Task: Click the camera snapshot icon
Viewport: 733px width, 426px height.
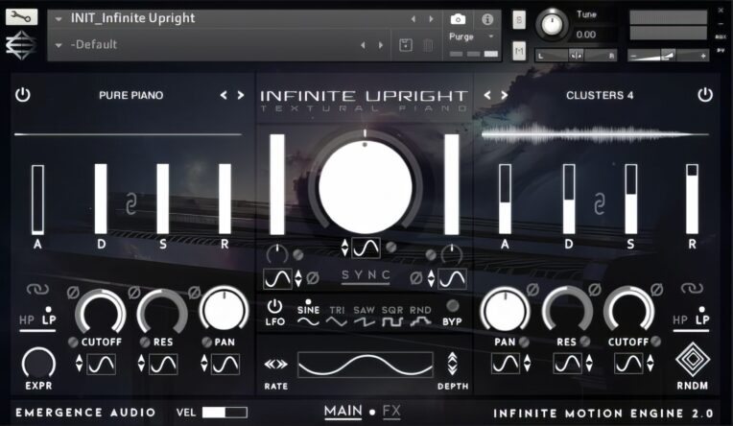Action: point(458,18)
